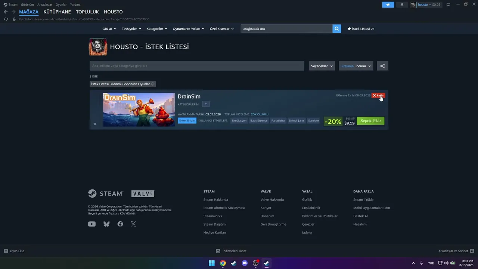Expand the Tavsiyeler dropdown
Image resolution: width=478 pixels, height=269 pixels.
(x=131, y=29)
